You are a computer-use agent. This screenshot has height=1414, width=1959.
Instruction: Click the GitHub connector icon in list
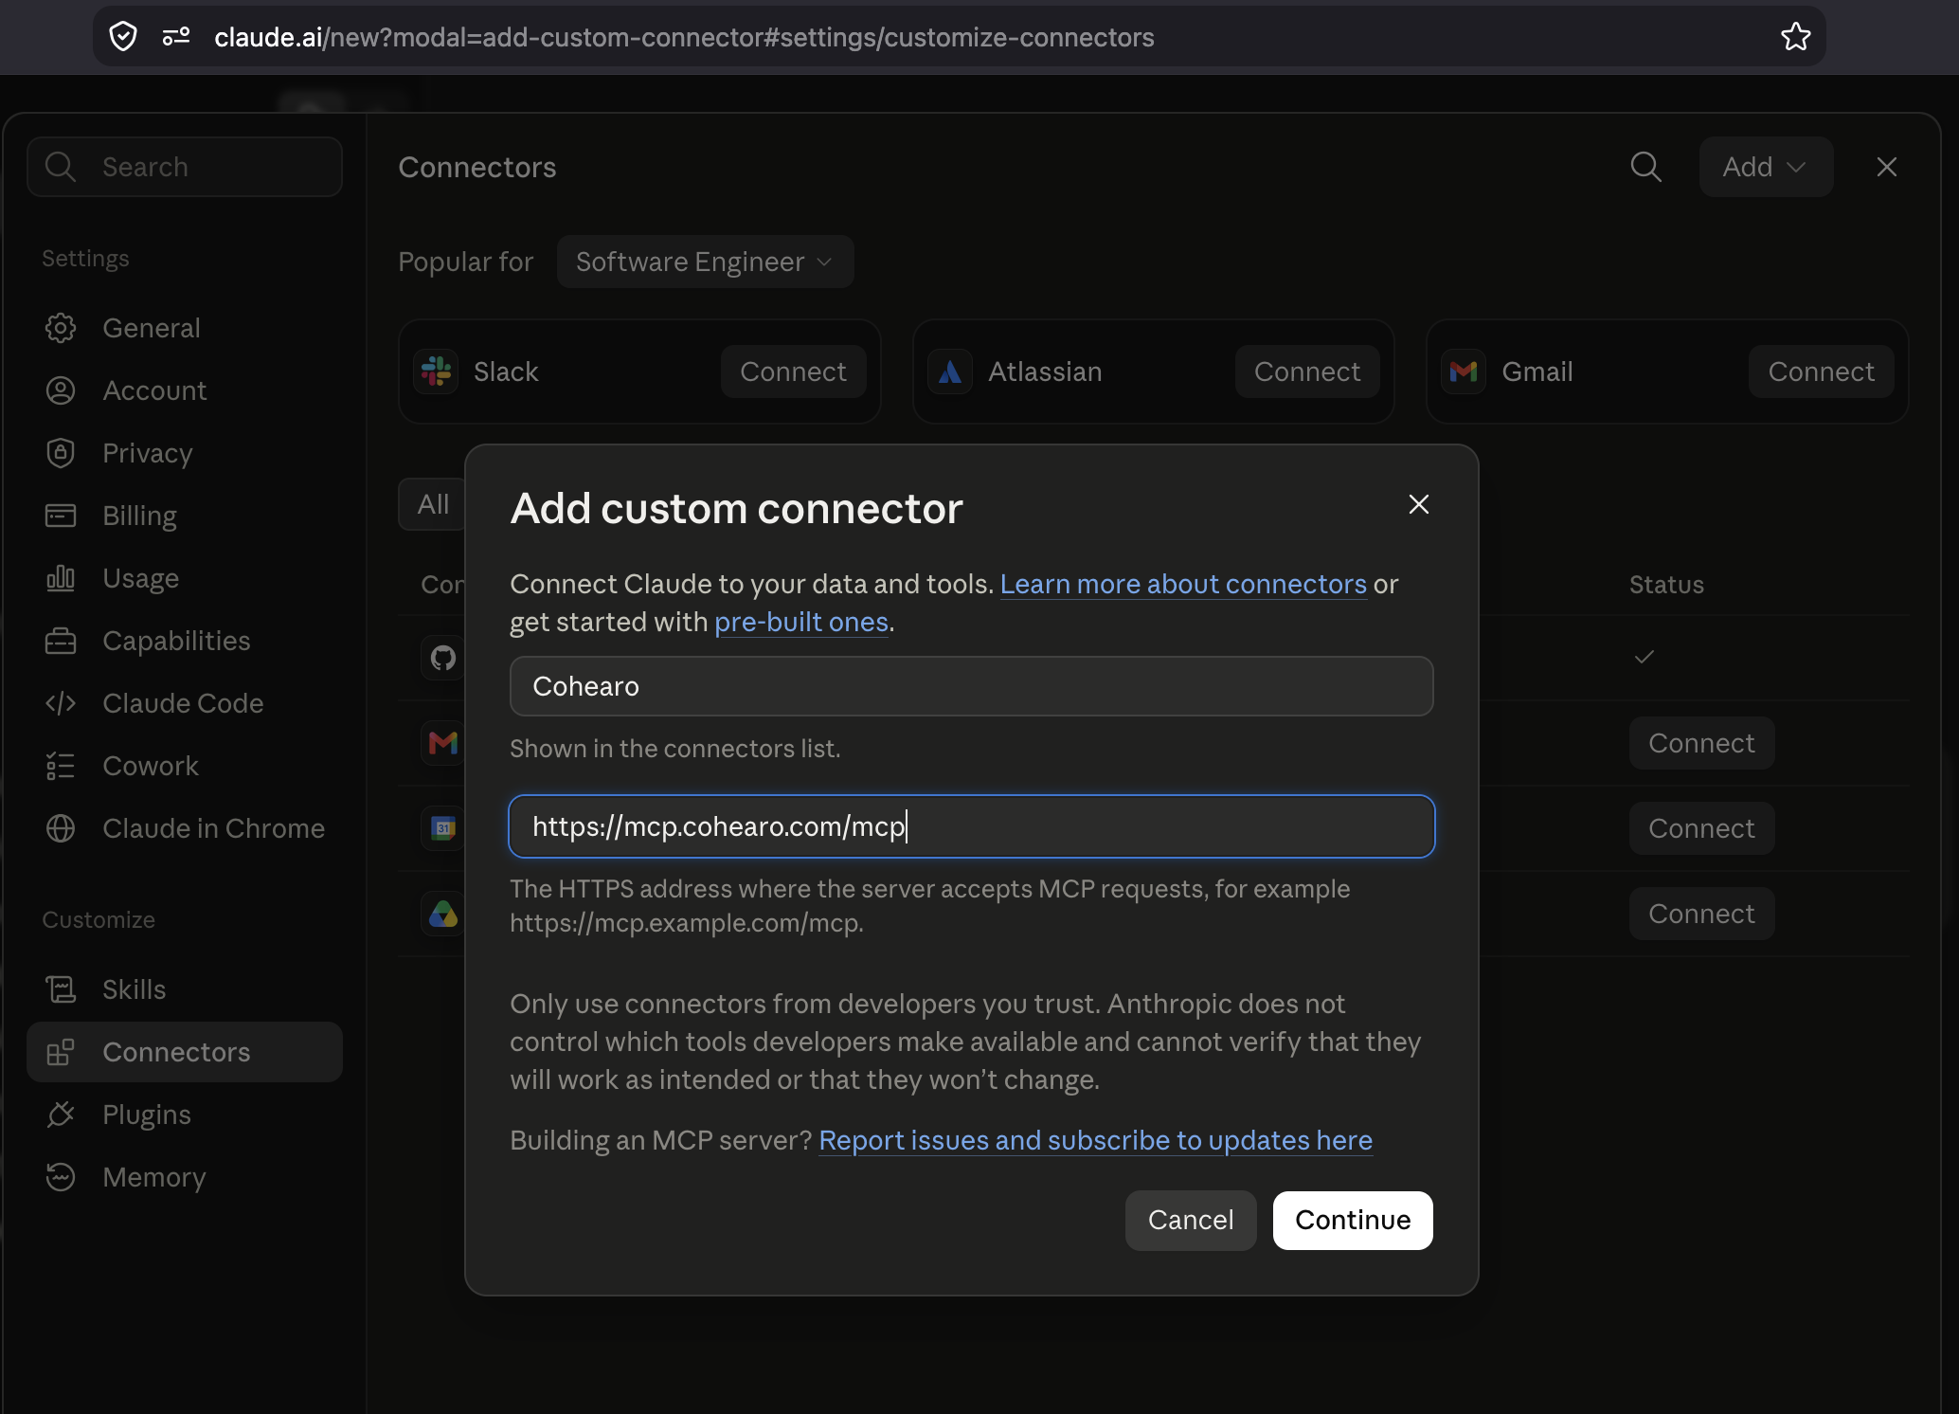pyautogui.click(x=442, y=658)
